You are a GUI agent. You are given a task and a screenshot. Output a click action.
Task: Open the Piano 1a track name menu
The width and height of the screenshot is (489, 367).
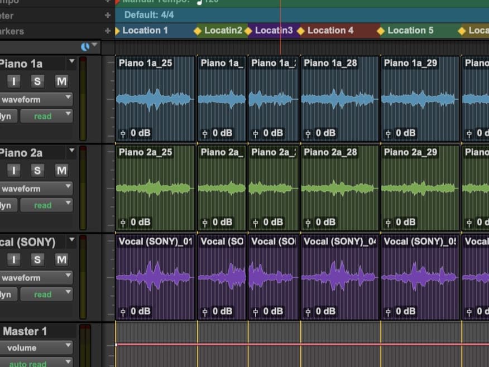pyautogui.click(x=71, y=62)
